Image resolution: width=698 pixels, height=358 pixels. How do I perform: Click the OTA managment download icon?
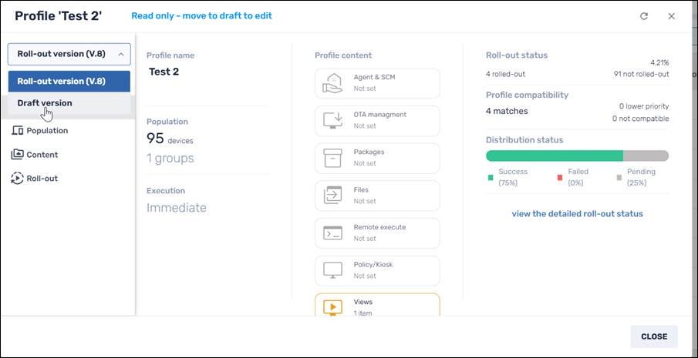[332, 121]
